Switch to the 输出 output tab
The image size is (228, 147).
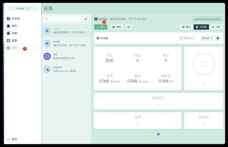pos(186,27)
